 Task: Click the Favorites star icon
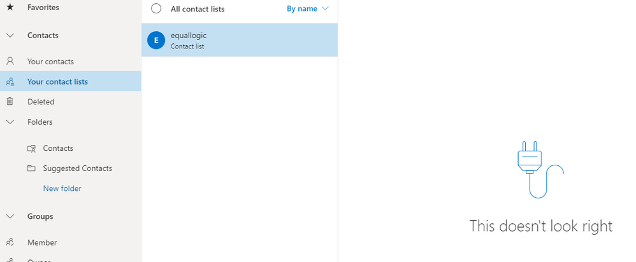click(10, 7)
